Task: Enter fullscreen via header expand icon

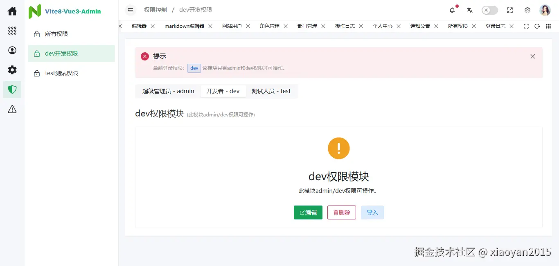Action: click(510, 10)
